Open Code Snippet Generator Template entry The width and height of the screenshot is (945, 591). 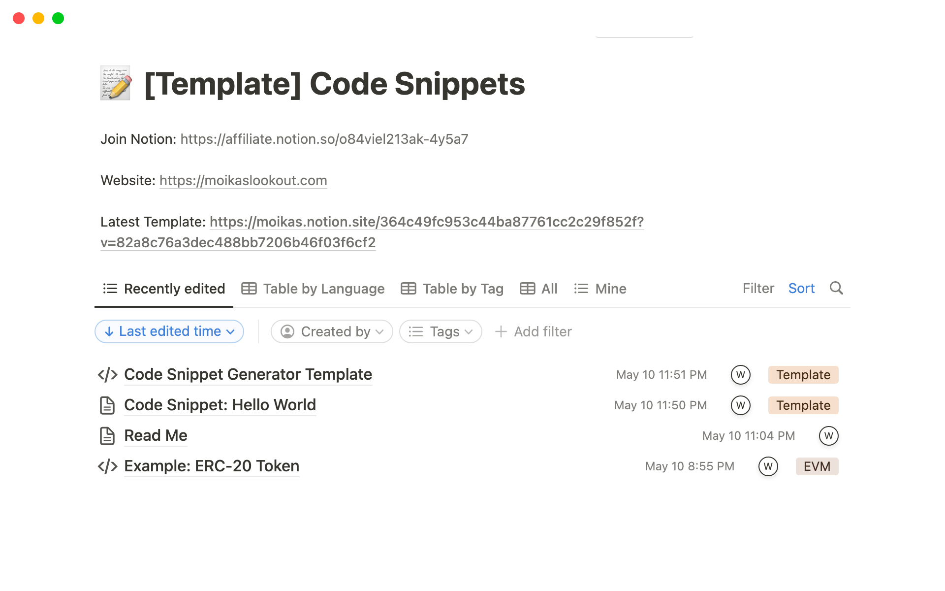pos(248,374)
